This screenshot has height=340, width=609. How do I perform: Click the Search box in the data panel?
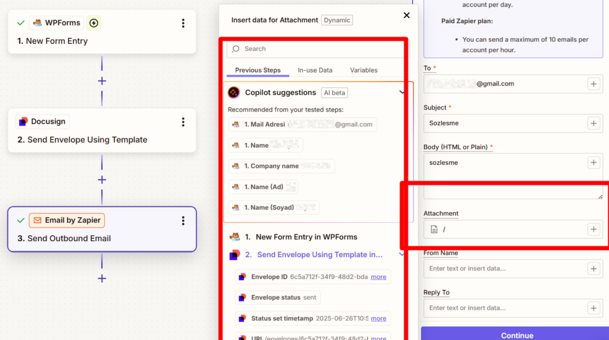(x=318, y=49)
